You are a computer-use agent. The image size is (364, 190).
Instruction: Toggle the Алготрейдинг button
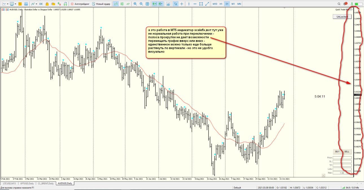point(80,4)
